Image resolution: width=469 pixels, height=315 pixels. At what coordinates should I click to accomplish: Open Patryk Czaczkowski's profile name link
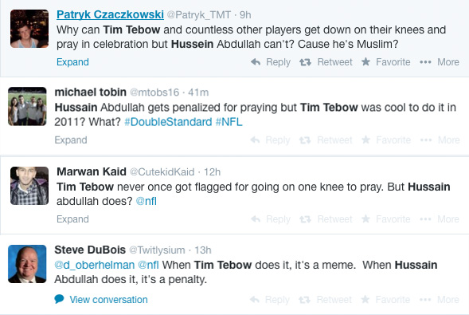110,14
